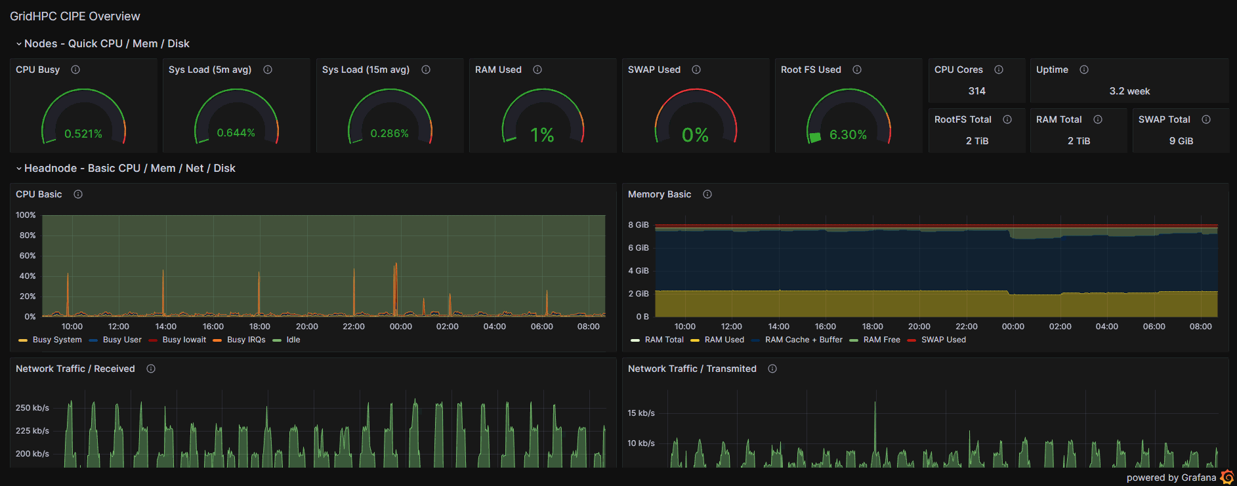Click the SWAP Total panel info icon
This screenshot has width=1237, height=486.
coord(1206,119)
